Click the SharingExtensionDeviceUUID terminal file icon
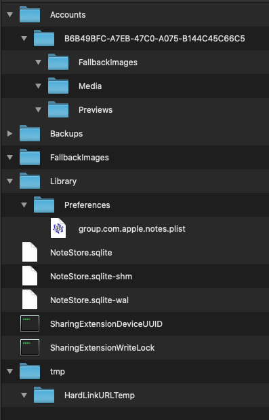This screenshot has width=269, height=420. coord(30,323)
